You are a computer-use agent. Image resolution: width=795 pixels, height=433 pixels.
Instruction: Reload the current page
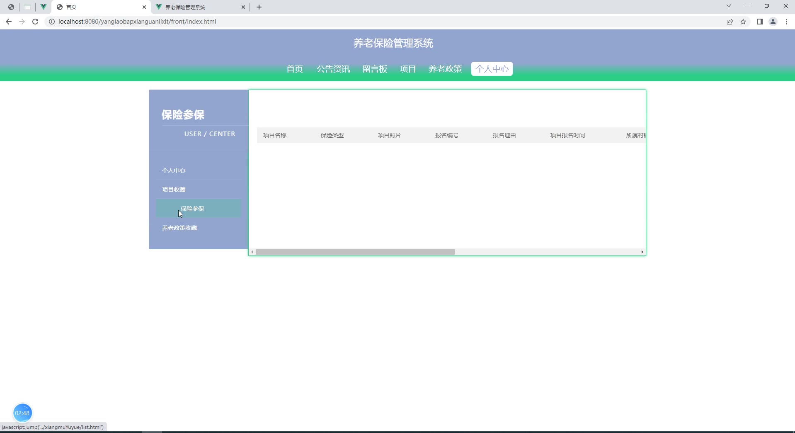coord(35,22)
